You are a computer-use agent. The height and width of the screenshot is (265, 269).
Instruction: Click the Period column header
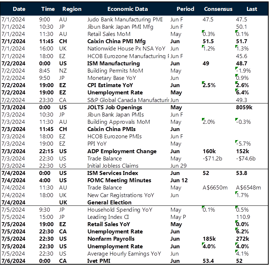[x=186, y=9]
